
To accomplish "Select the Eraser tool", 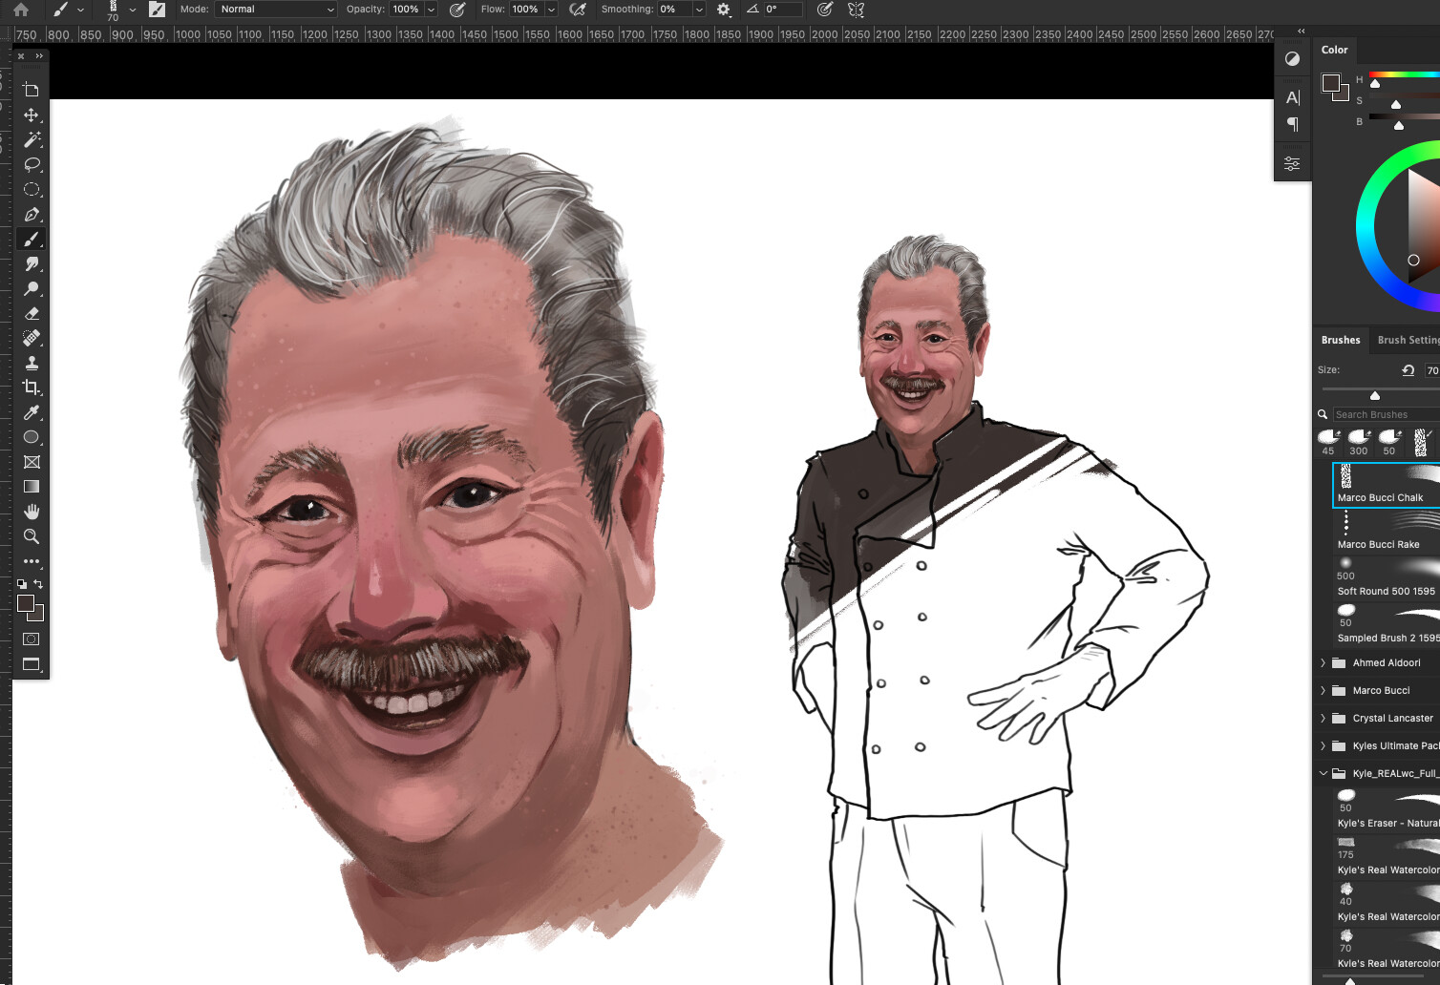I will [32, 313].
